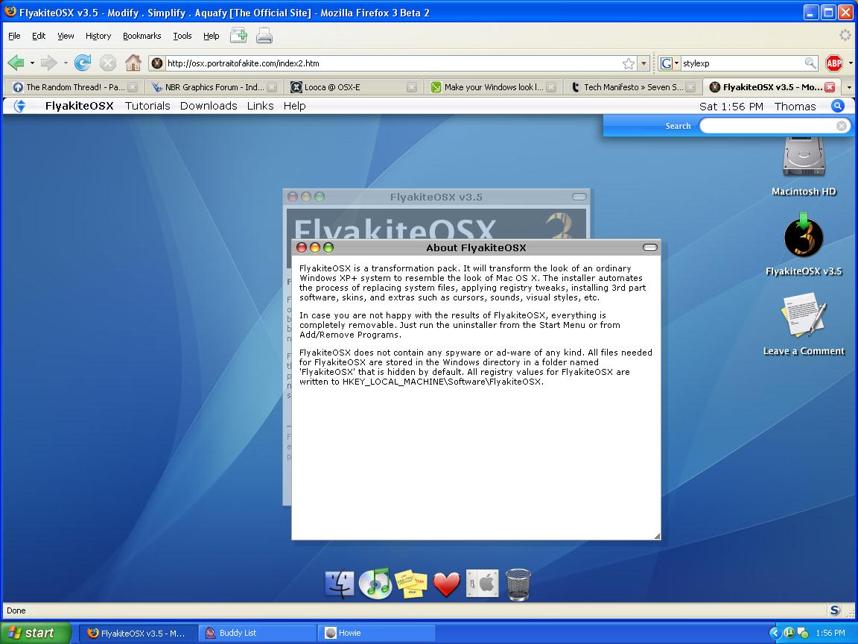The image size is (858, 644).
Task: Switch to Tech Manifesto tab
Action: 632,87
